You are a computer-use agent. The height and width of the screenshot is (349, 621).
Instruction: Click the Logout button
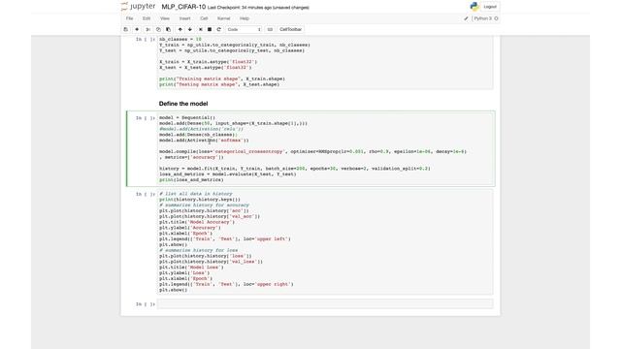[490, 7]
